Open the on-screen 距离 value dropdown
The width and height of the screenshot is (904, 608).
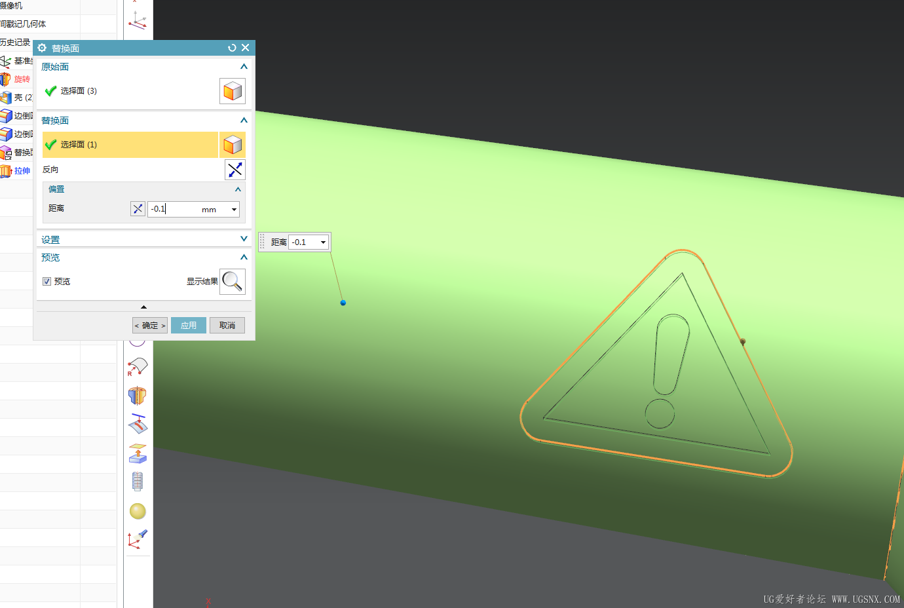323,242
